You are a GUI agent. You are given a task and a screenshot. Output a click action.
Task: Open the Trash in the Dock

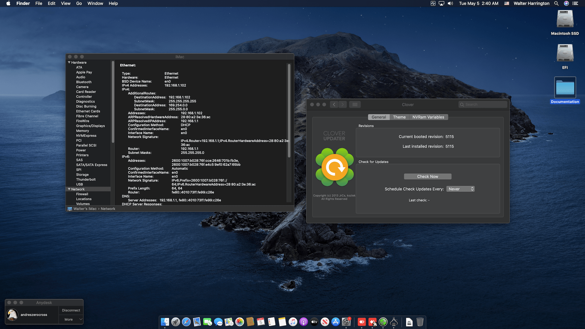pos(420,322)
